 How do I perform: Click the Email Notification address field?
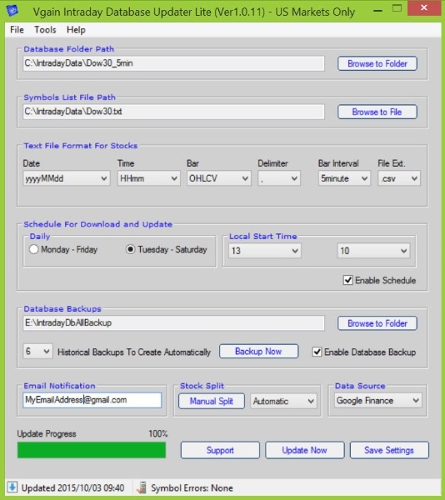click(x=92, y=400)
